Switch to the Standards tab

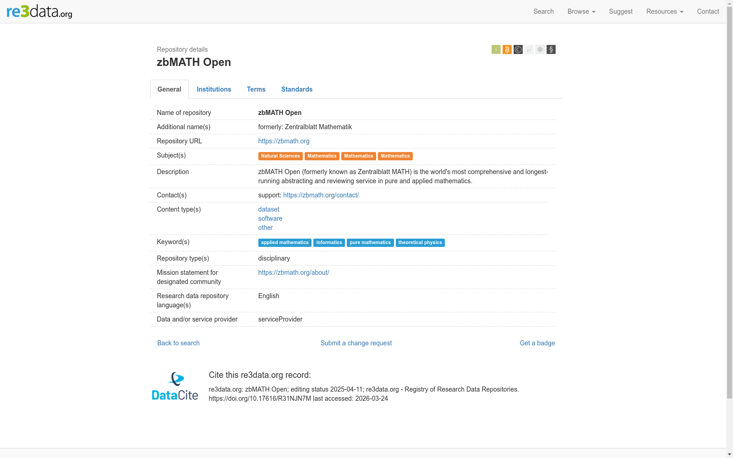pyautogui.click(x=297, y=89)
